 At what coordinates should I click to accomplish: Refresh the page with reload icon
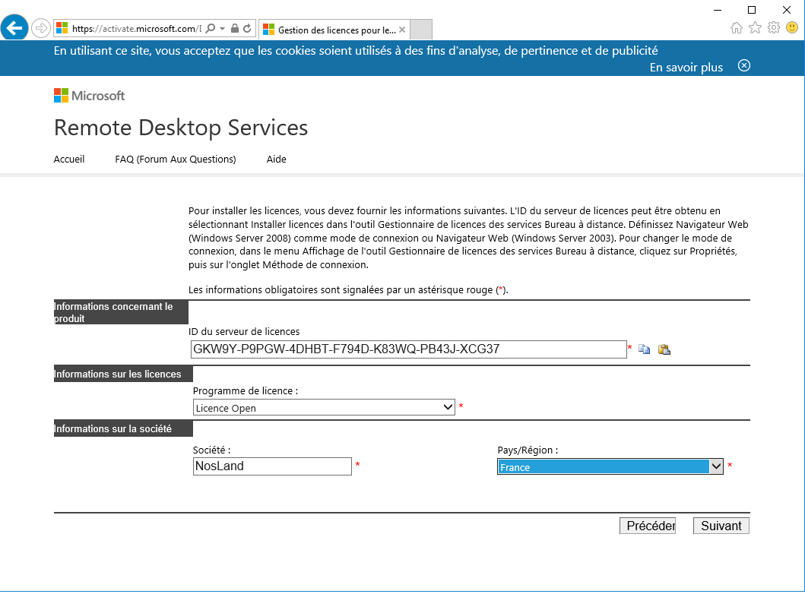tap(248, 28)
